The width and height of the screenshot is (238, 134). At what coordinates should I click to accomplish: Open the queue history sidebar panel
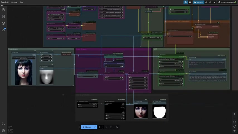click(3, 10)
